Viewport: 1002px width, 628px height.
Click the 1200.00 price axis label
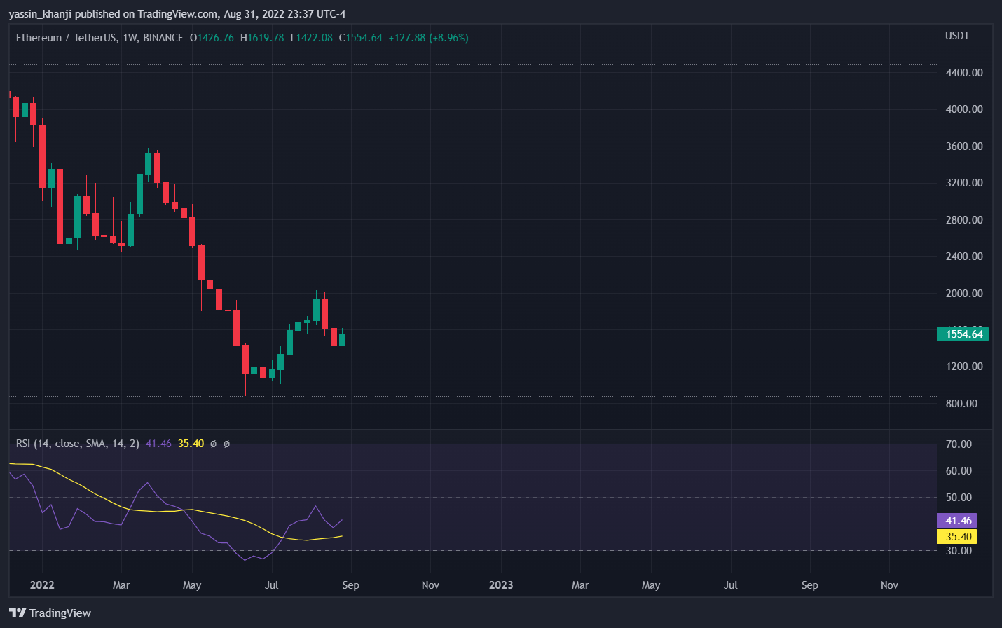[x=964, y=367]
